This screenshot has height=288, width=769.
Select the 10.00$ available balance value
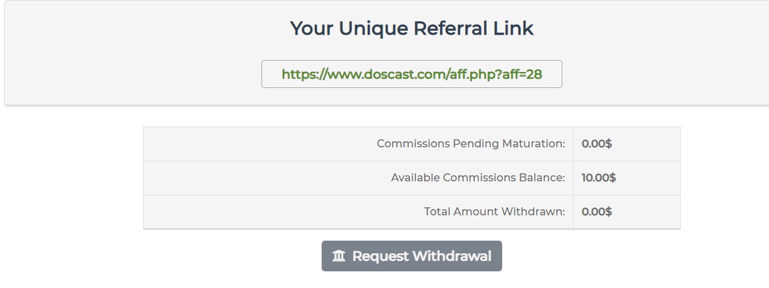pos(598,178)
